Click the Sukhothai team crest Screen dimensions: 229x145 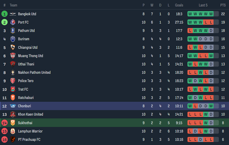13,123
